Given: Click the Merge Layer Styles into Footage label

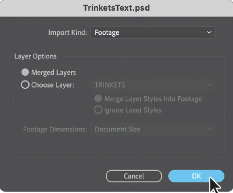Looking at the screenshot, I should click(x=153, y=99).
